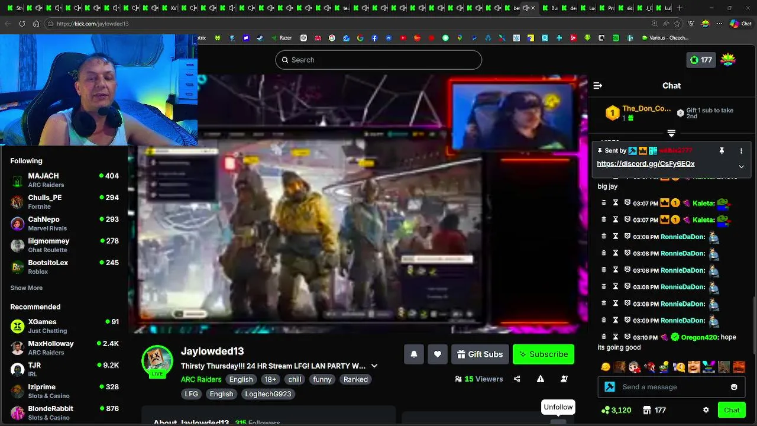The height and width of the screenshot is (426, 757).
Task: Reload the page in the browser
Action: click(x=22, y=24)
